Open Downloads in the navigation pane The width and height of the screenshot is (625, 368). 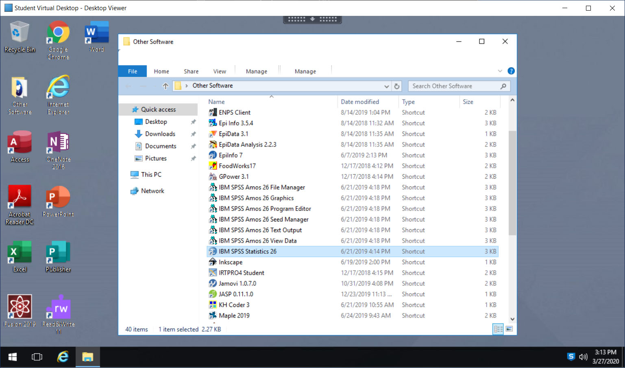pos(160,134)
